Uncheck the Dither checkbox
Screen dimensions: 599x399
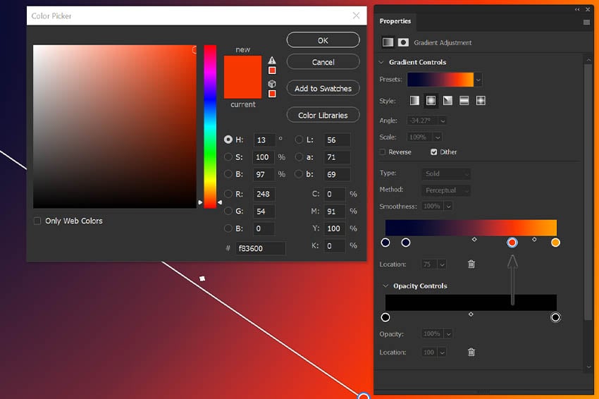click(x=433, y=152)
